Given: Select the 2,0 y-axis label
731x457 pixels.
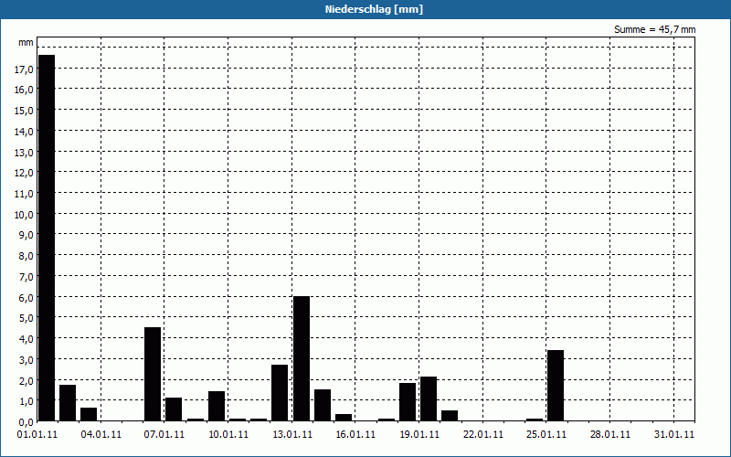Looking at the screenshot, I should pos(26,380).
